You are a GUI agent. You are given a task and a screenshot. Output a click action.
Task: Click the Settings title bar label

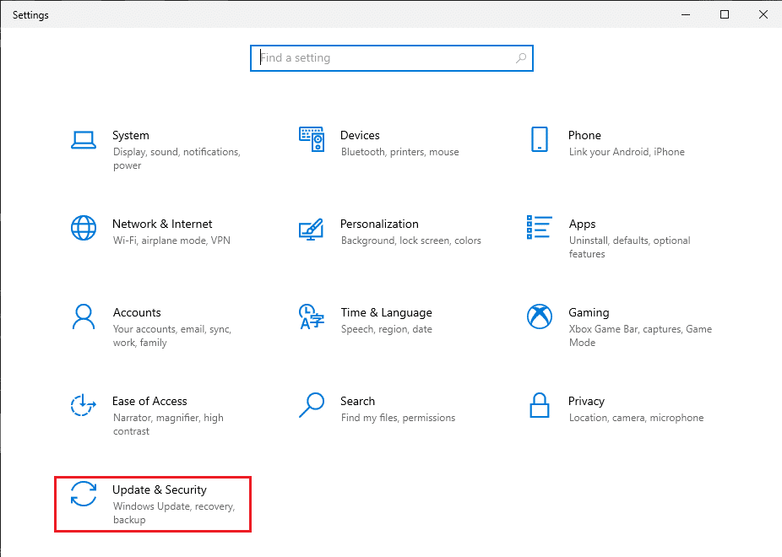(30, 14)
